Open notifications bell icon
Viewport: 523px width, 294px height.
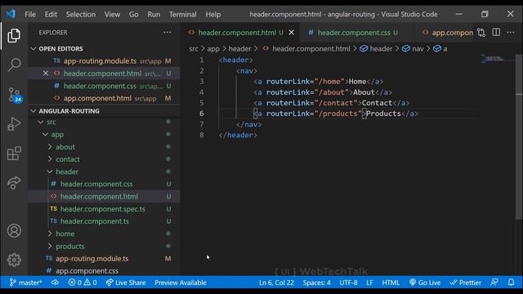[511, 283]
